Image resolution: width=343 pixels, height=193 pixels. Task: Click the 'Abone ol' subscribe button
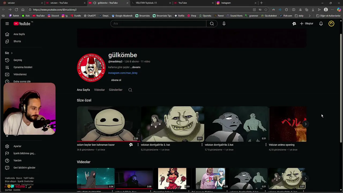[116, 80]
